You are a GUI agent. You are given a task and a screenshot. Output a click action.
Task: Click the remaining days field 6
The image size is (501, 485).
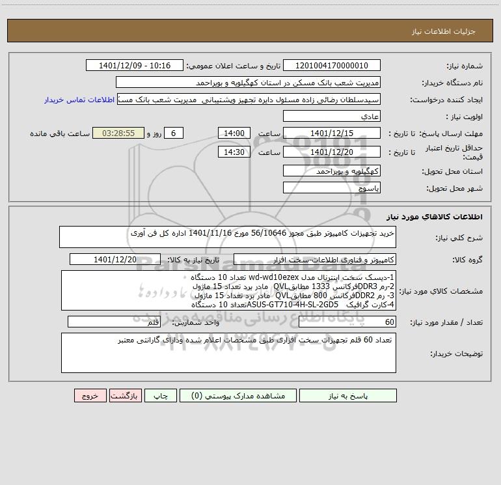coord(174,133)
